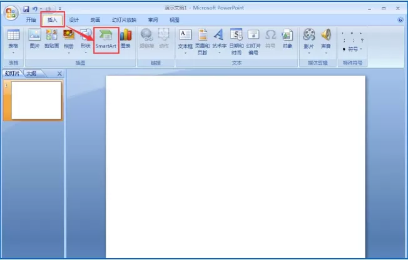This screenshot has height=260, width=408.
Task: Insert a picture with 图片
Action: pyautogui.click(x=34, y=39)
